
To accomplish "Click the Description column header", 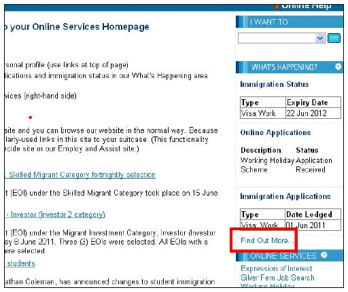I will (261, 150).
